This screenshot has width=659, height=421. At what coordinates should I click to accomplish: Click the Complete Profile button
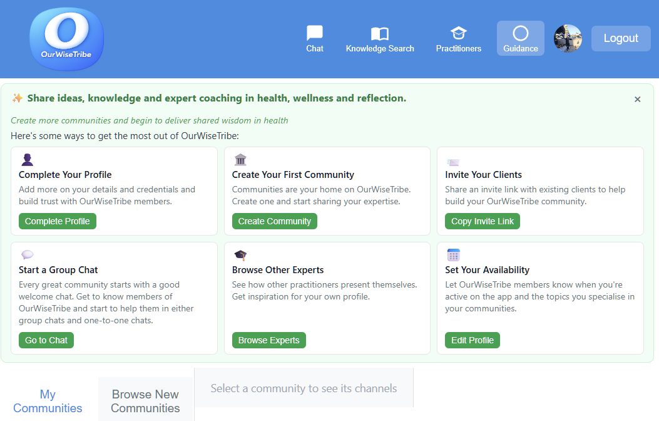click(x=58, y=221)
